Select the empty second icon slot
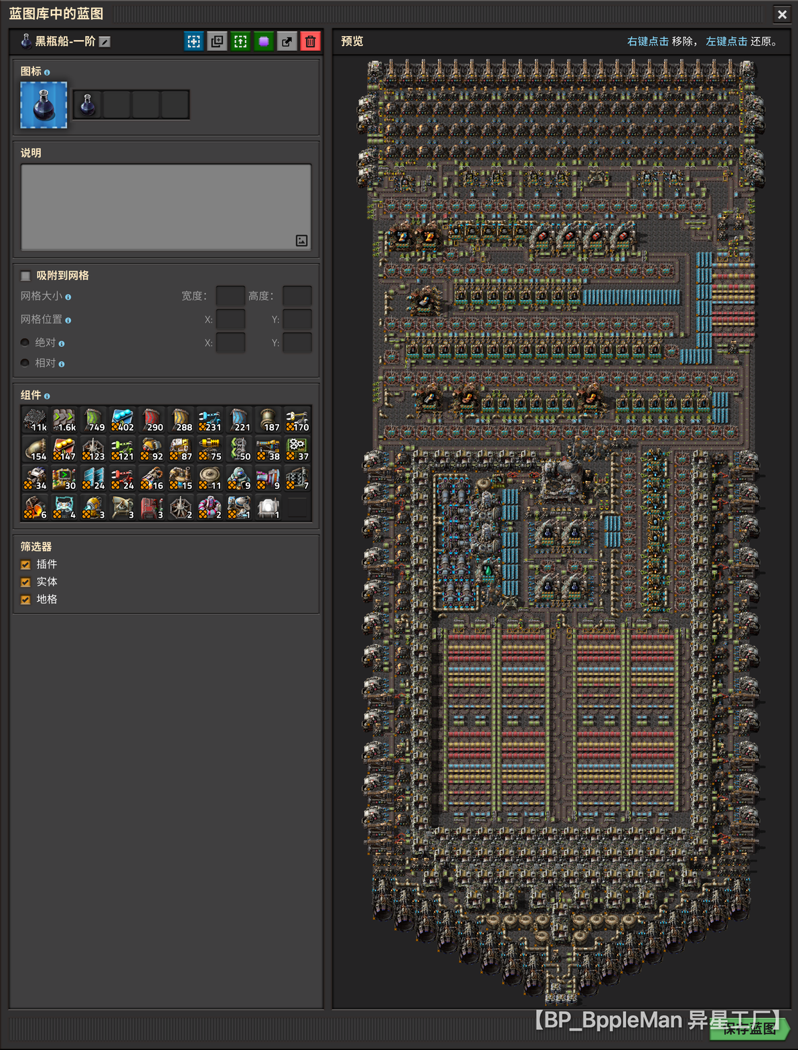The image size is (798, 1050). [x=116, y=105]
